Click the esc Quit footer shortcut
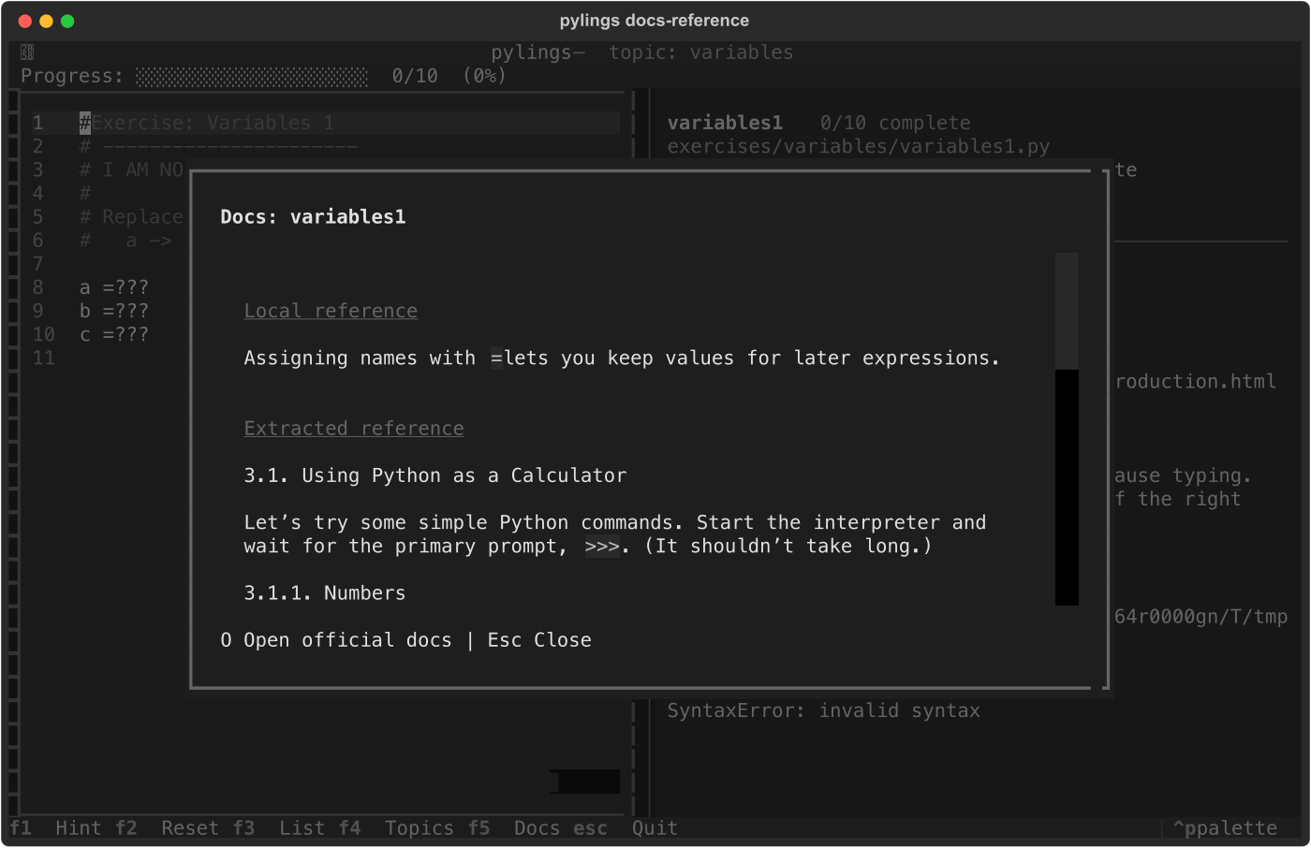1311x848 pixels. point(626,828)
